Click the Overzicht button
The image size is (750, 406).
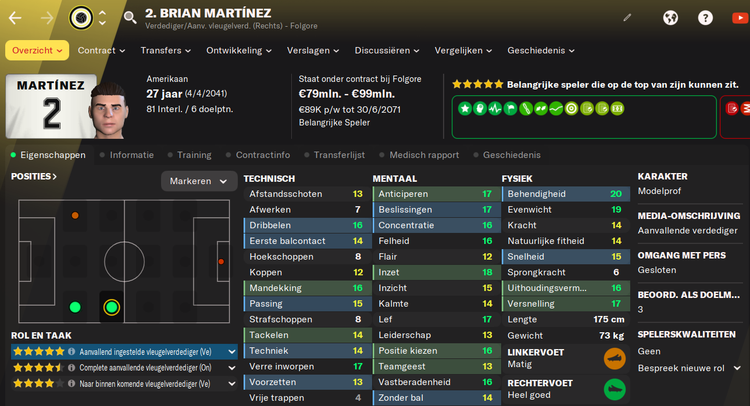click(x=37, y=51)
